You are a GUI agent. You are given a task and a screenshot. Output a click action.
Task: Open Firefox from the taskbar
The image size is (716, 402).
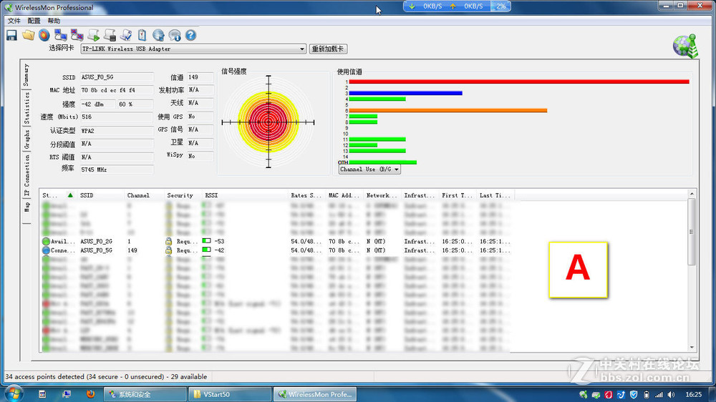coord(90,394)
